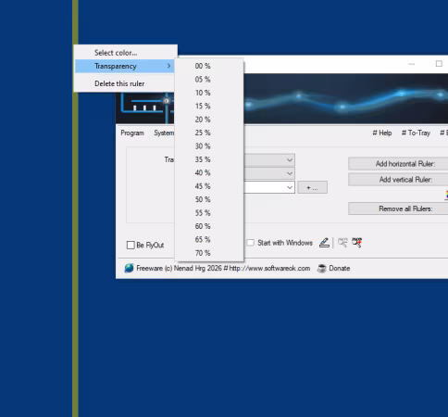Click the Donate link
The image size is (448, 417).
point(340,269)
